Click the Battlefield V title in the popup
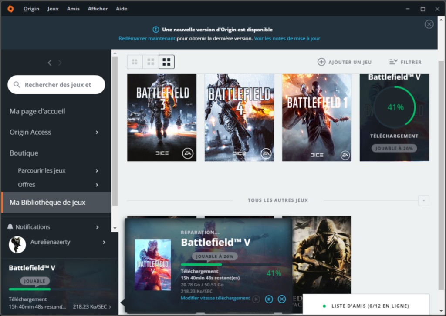The image size is (446, 316). point(216,242)
